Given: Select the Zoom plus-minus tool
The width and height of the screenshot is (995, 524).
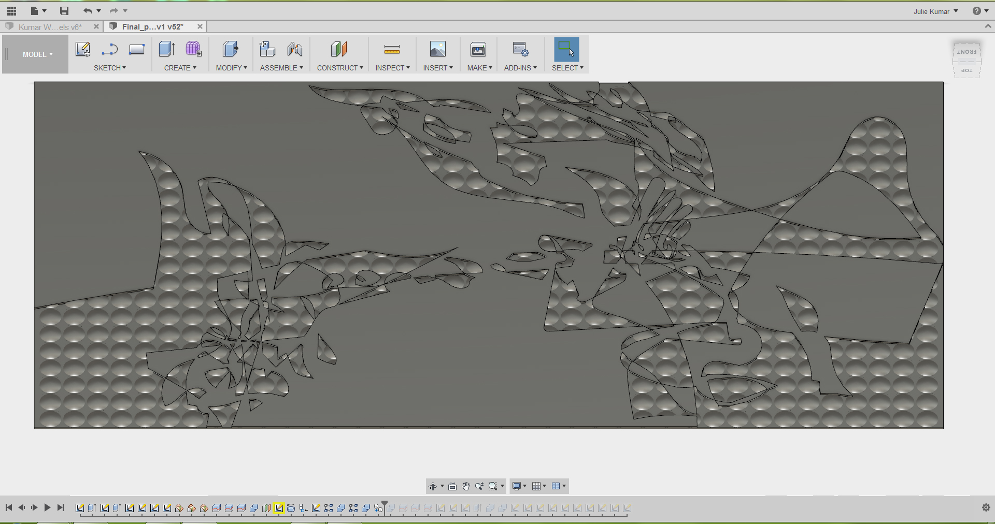Looking at the screenshot, I should pos(479,486).
